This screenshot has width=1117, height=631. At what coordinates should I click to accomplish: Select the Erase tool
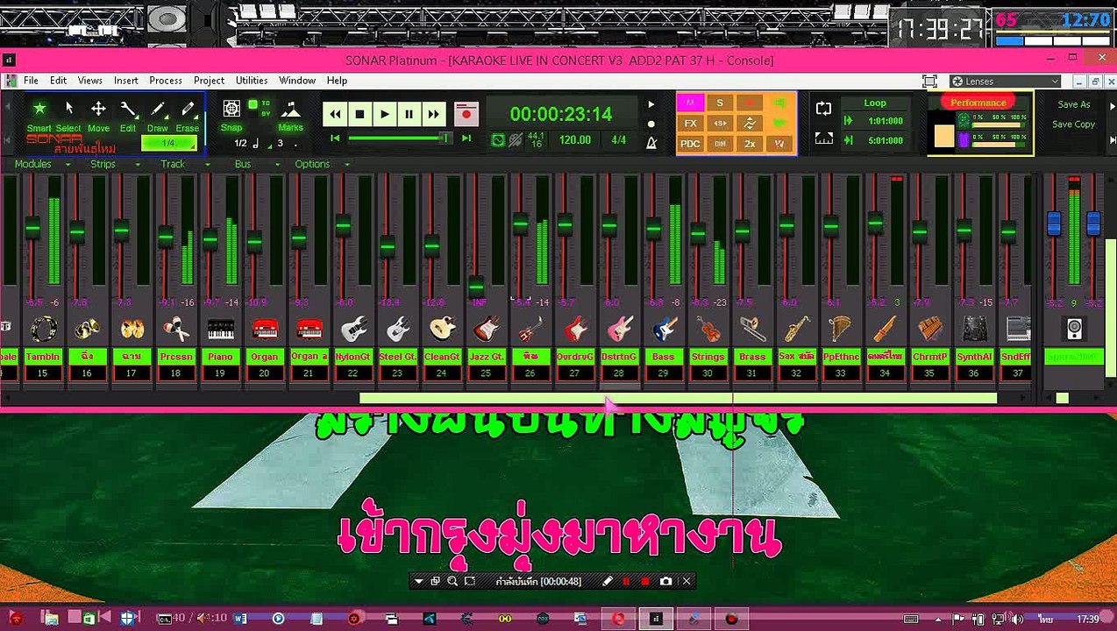[188, 114]
